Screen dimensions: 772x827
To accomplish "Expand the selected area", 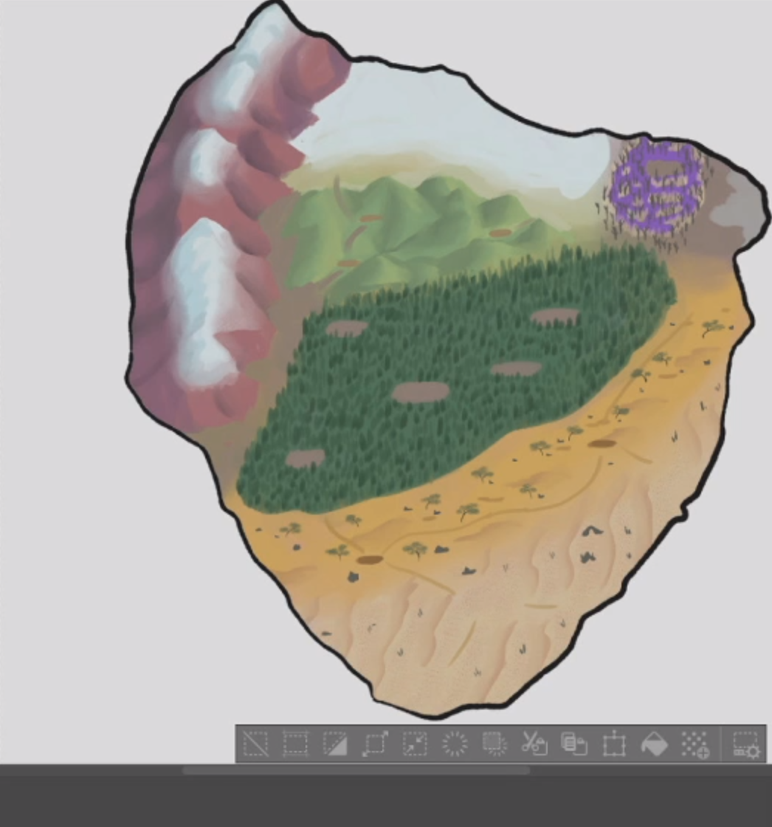I will pyautogui.click(x=375, y=744).
